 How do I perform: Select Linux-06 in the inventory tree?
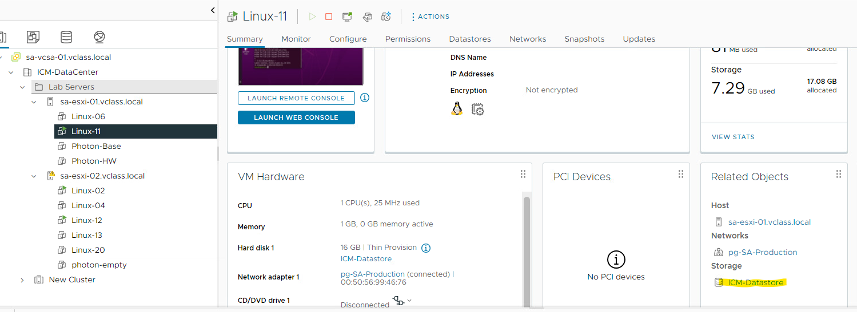88,116
